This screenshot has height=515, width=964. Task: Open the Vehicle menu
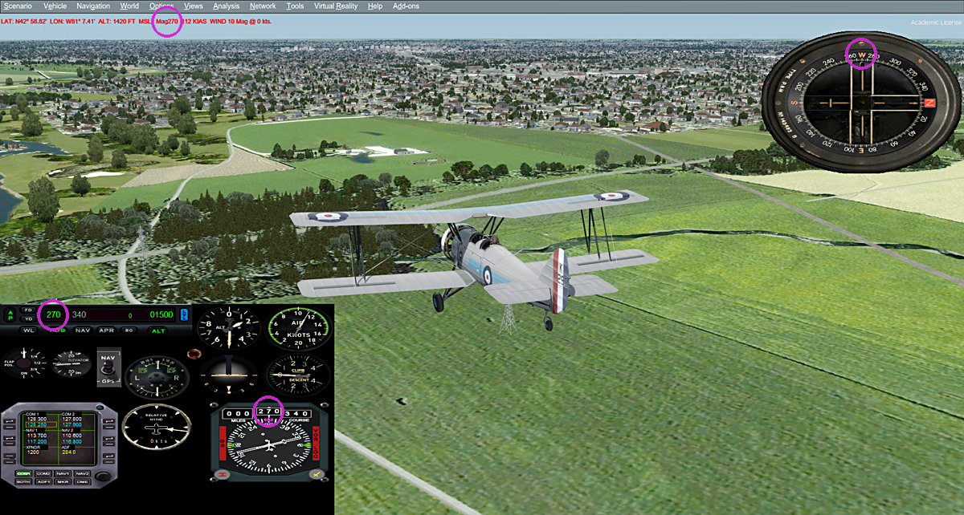(x=55, y=6)
